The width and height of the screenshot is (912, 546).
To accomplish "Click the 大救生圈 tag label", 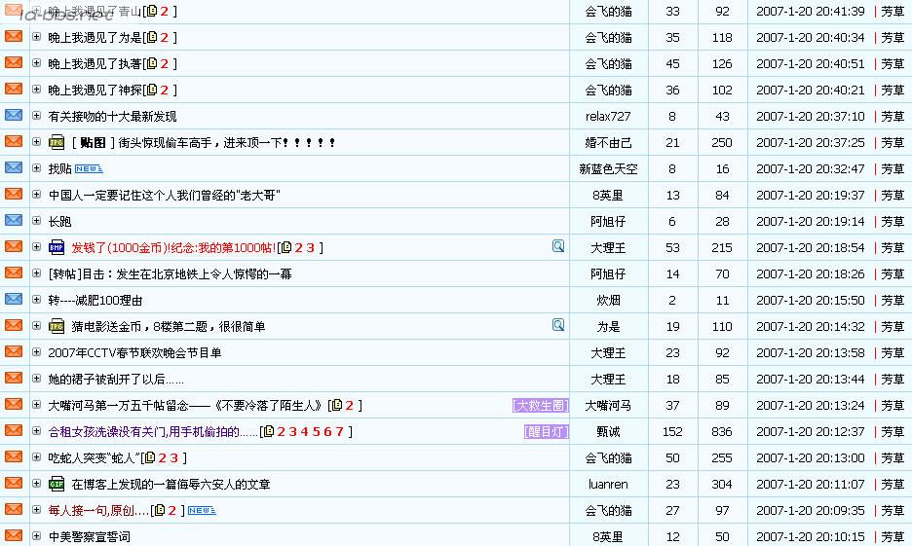I will [x=540, y=405].
